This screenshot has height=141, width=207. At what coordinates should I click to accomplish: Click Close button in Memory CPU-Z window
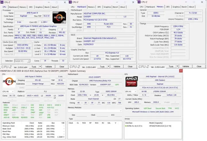coord(199,66)
